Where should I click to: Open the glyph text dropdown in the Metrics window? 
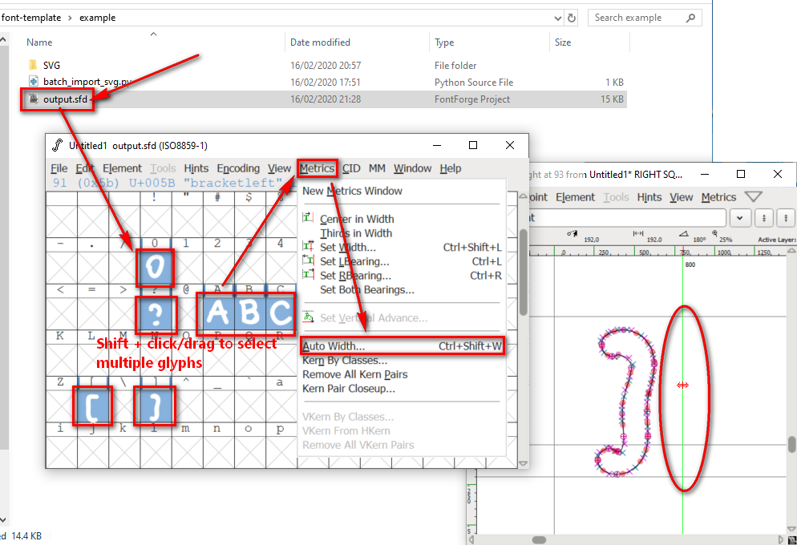(739, 217)
